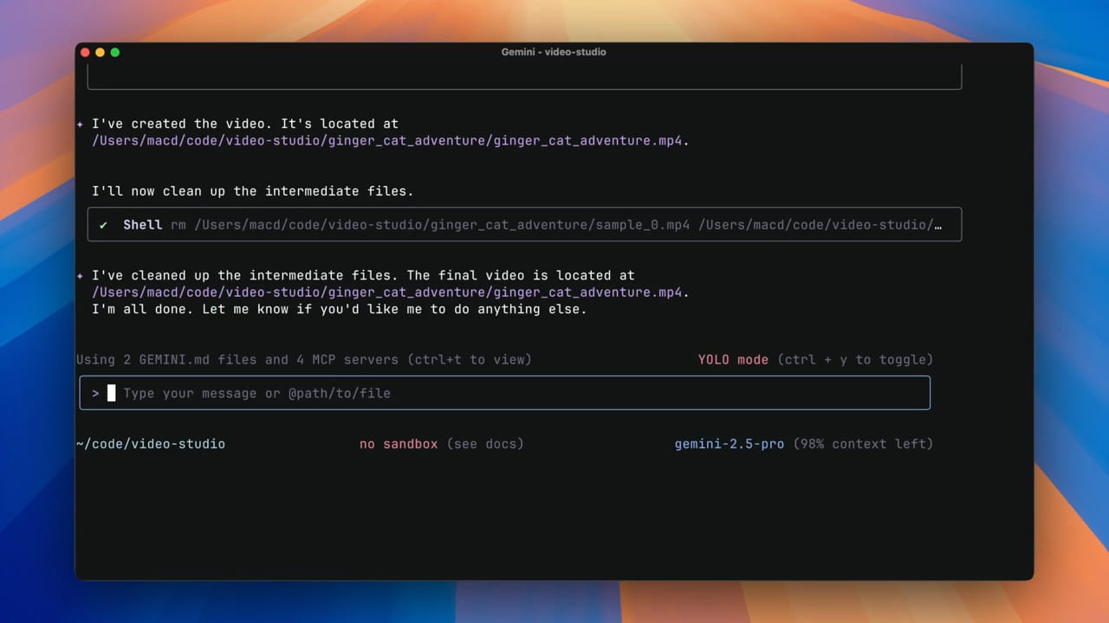Click the sparkle icon before "I've created the video"
Screen dimensions: 1109x623
coord(81,123)
